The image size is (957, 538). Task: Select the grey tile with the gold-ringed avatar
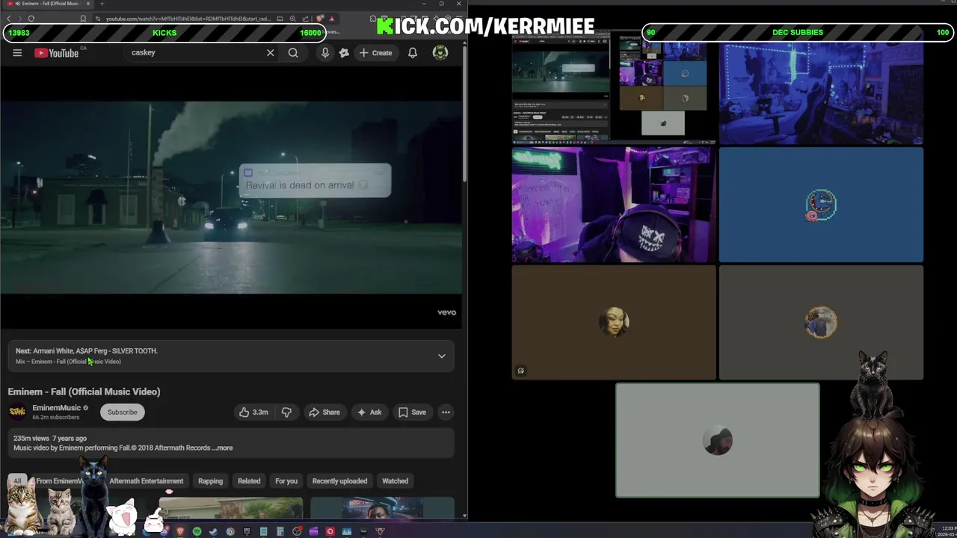(x=821, y=322)
